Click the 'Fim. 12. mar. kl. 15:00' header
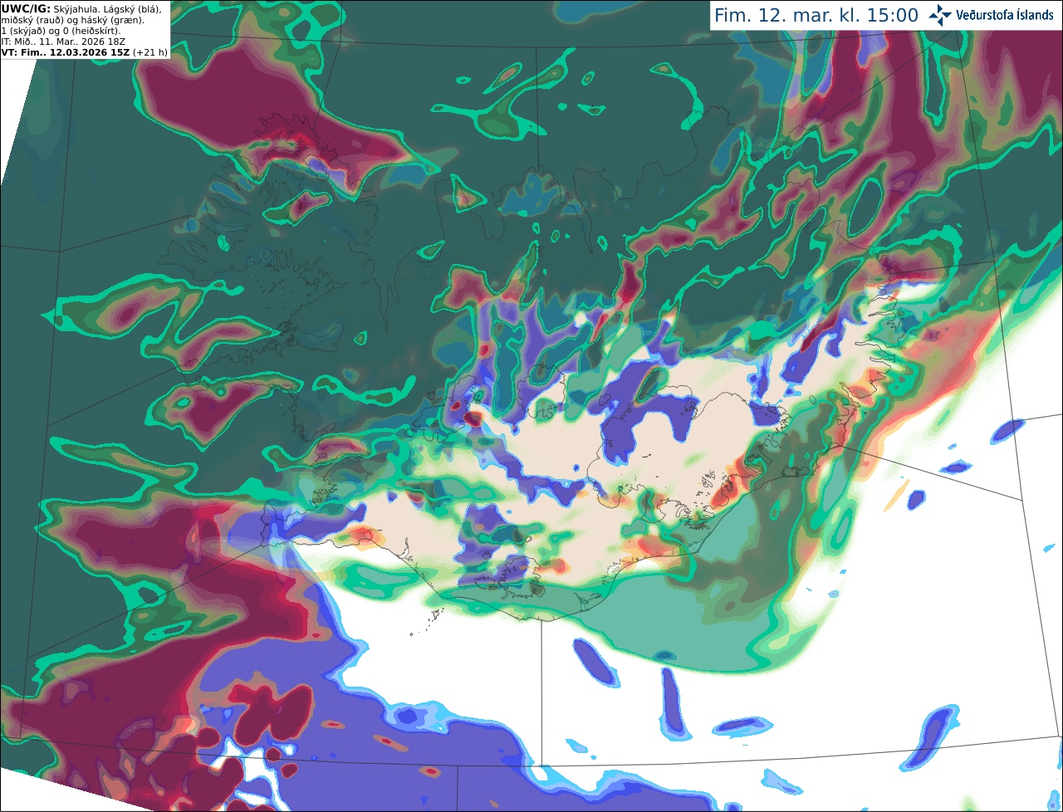The image size is (1063, 812). coord(816,15)
